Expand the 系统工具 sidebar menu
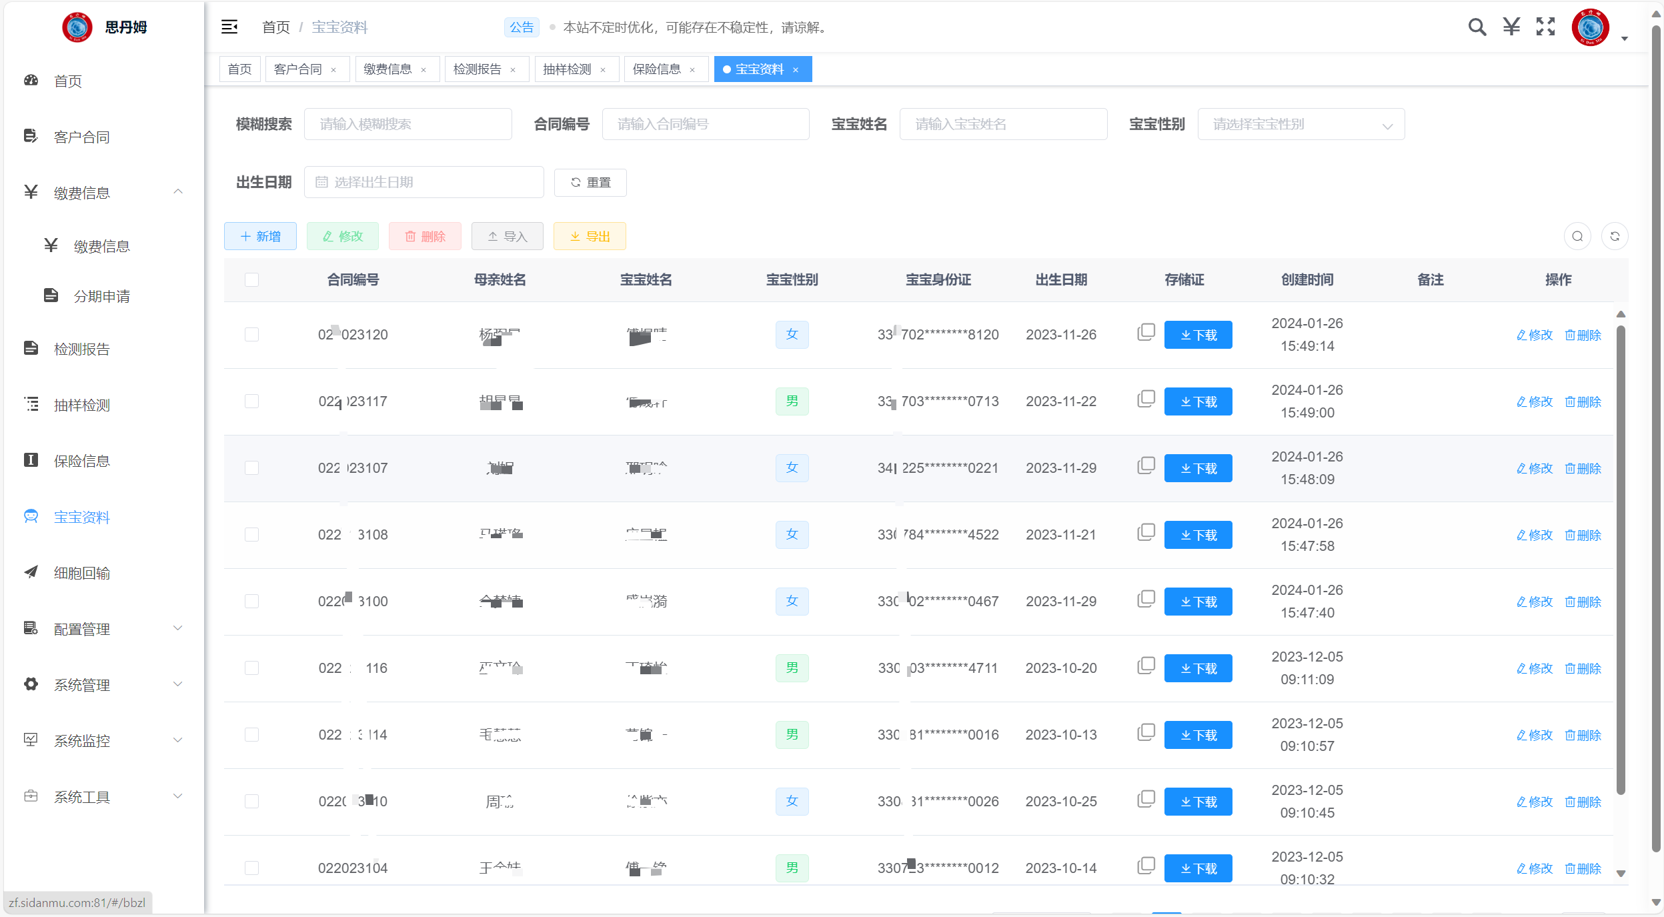This screenshot has width=1664, height=917. click(178, 796)
